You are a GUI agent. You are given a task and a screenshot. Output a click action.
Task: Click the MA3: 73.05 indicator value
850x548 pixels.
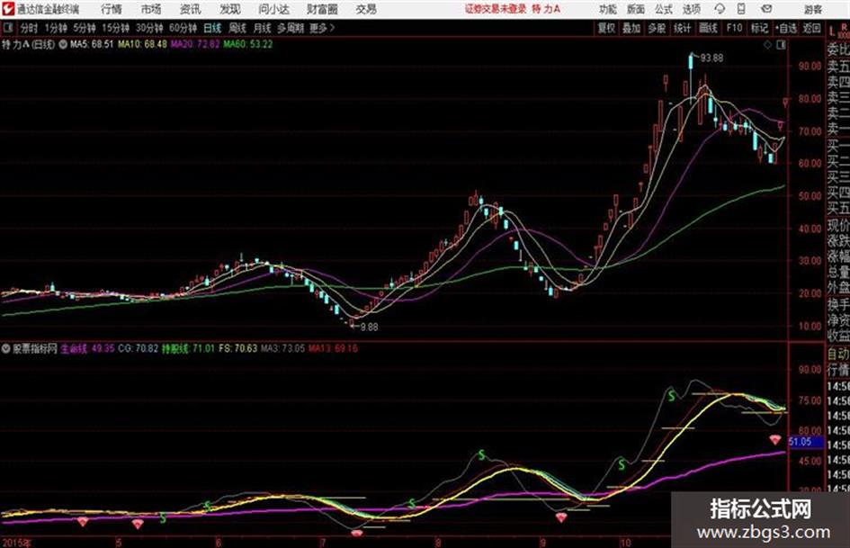(283, 348)
